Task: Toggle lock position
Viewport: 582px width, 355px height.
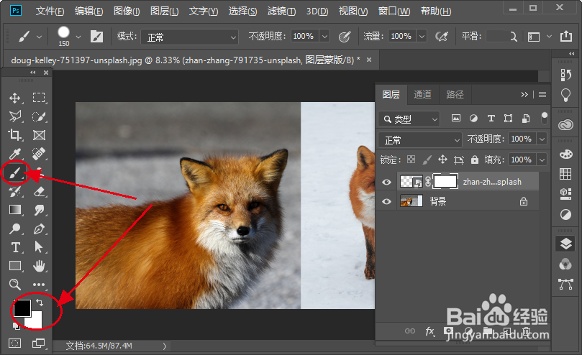Action: coord(442,160)
